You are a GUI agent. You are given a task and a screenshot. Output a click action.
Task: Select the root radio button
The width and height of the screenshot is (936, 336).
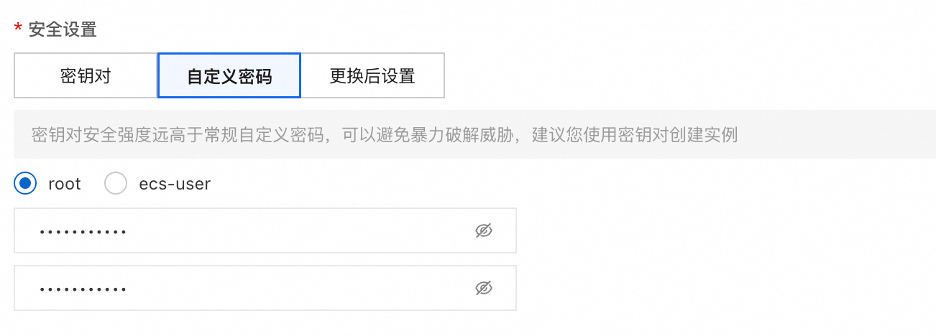26,184
